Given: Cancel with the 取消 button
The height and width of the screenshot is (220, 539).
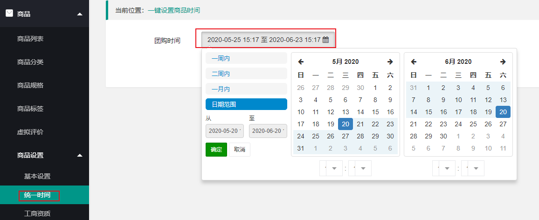Looking at the screenshot, I should coord(240,150).
